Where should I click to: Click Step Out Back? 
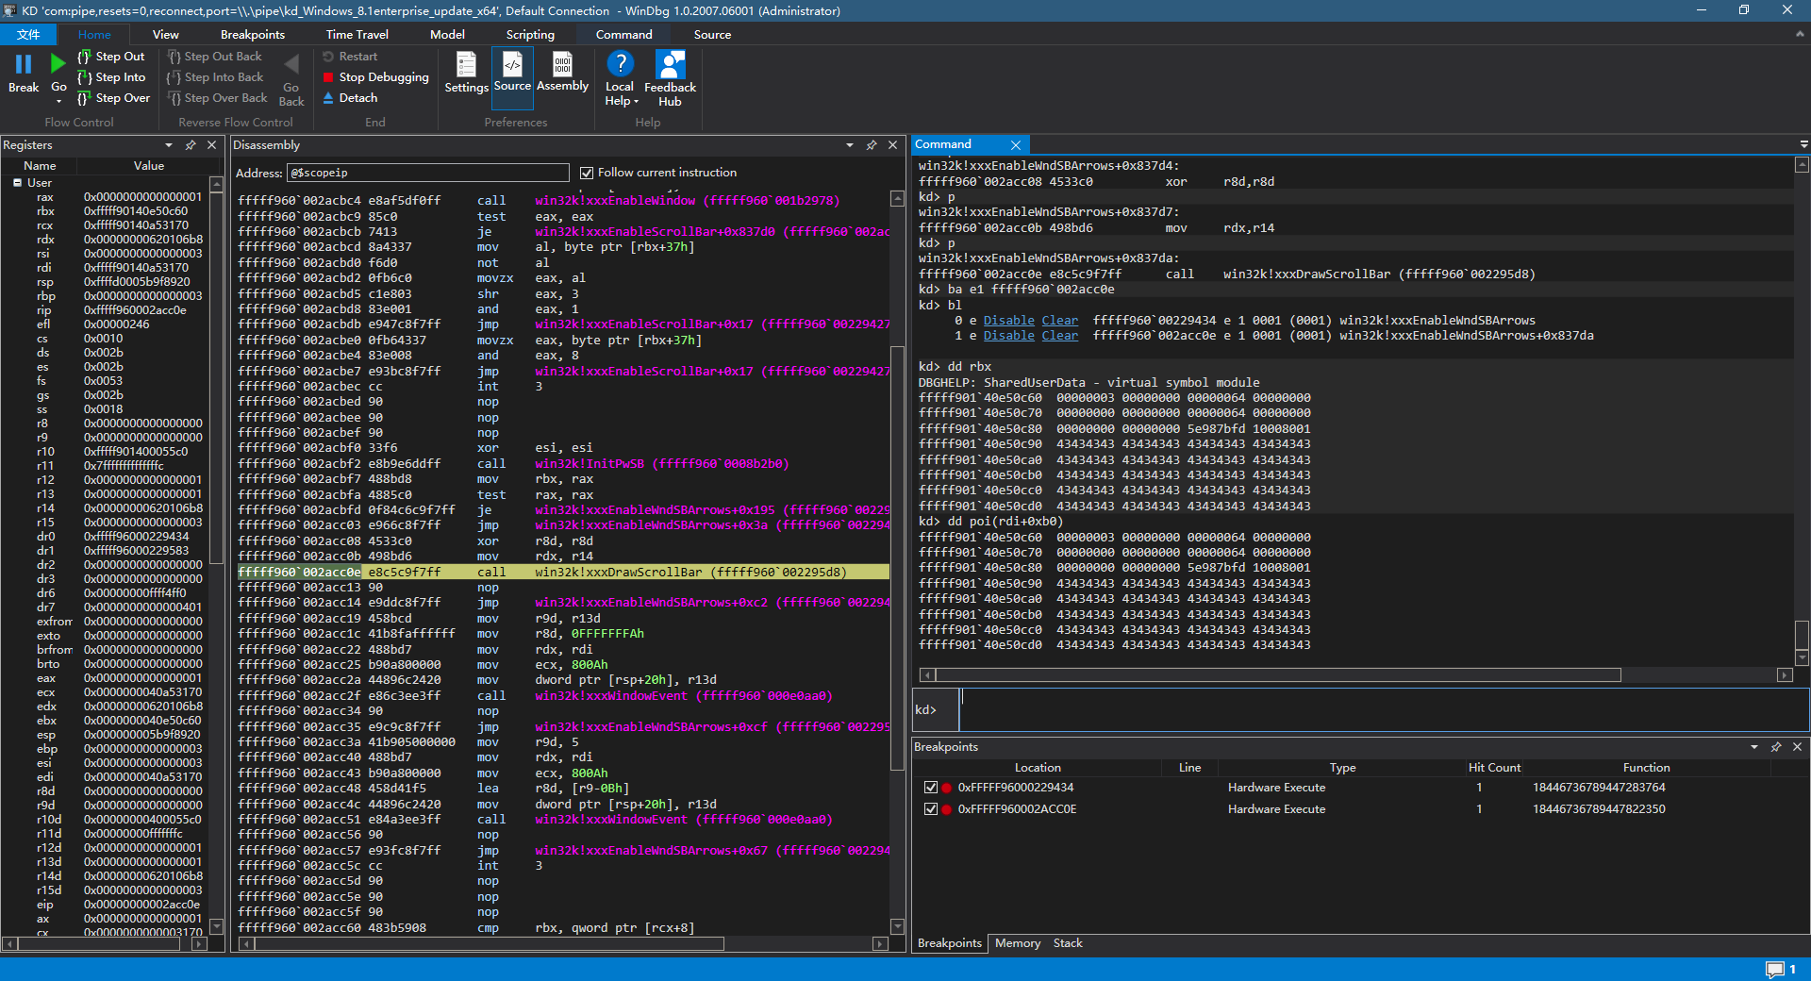click(215, 57)
